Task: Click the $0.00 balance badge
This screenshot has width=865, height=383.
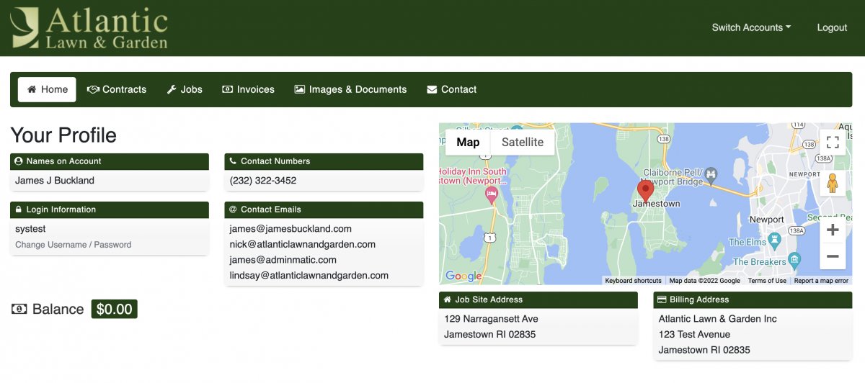Action: [114, 309]
